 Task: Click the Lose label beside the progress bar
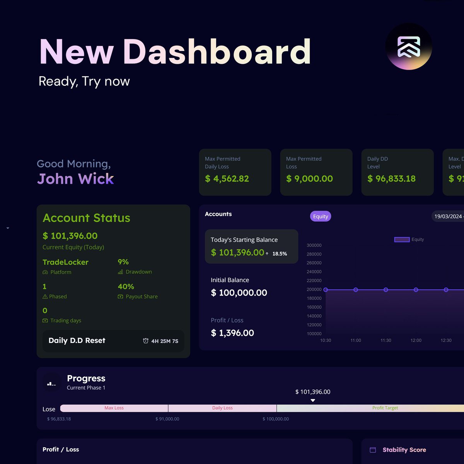click(x=49, y=409)
